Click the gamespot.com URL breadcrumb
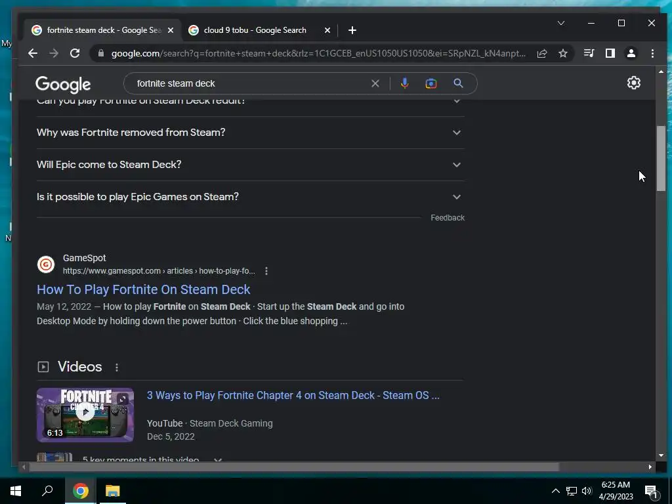Screen dimensions: 672x504 pyautogui.click(x=159, y=271)
